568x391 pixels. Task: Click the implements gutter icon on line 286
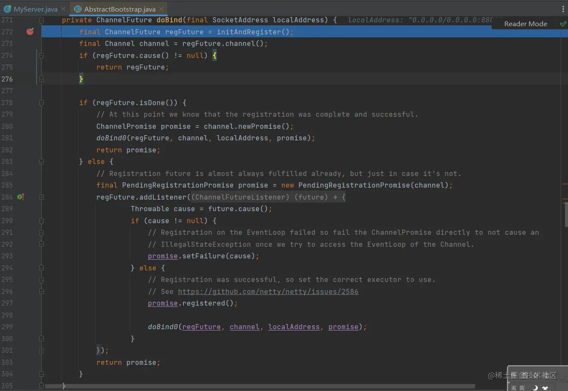[x=21, y=197]
